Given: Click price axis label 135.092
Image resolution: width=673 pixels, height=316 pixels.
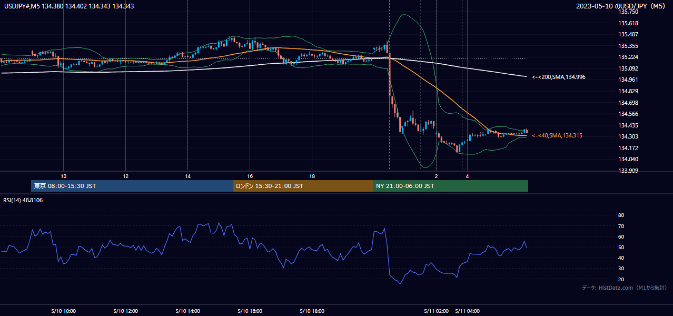Looking at the screenshot, I should pos(628,68).
